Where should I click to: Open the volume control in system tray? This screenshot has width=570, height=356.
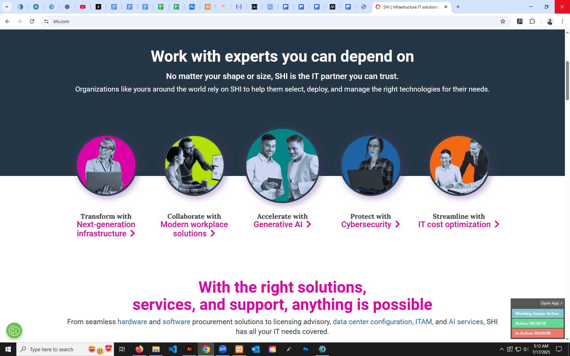tap(526, 349)
